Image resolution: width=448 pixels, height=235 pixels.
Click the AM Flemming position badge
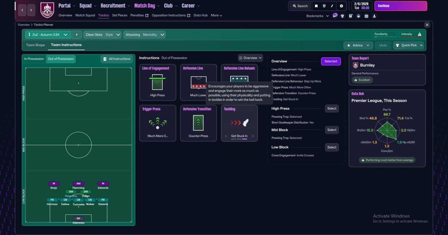(x=78, y=184)
